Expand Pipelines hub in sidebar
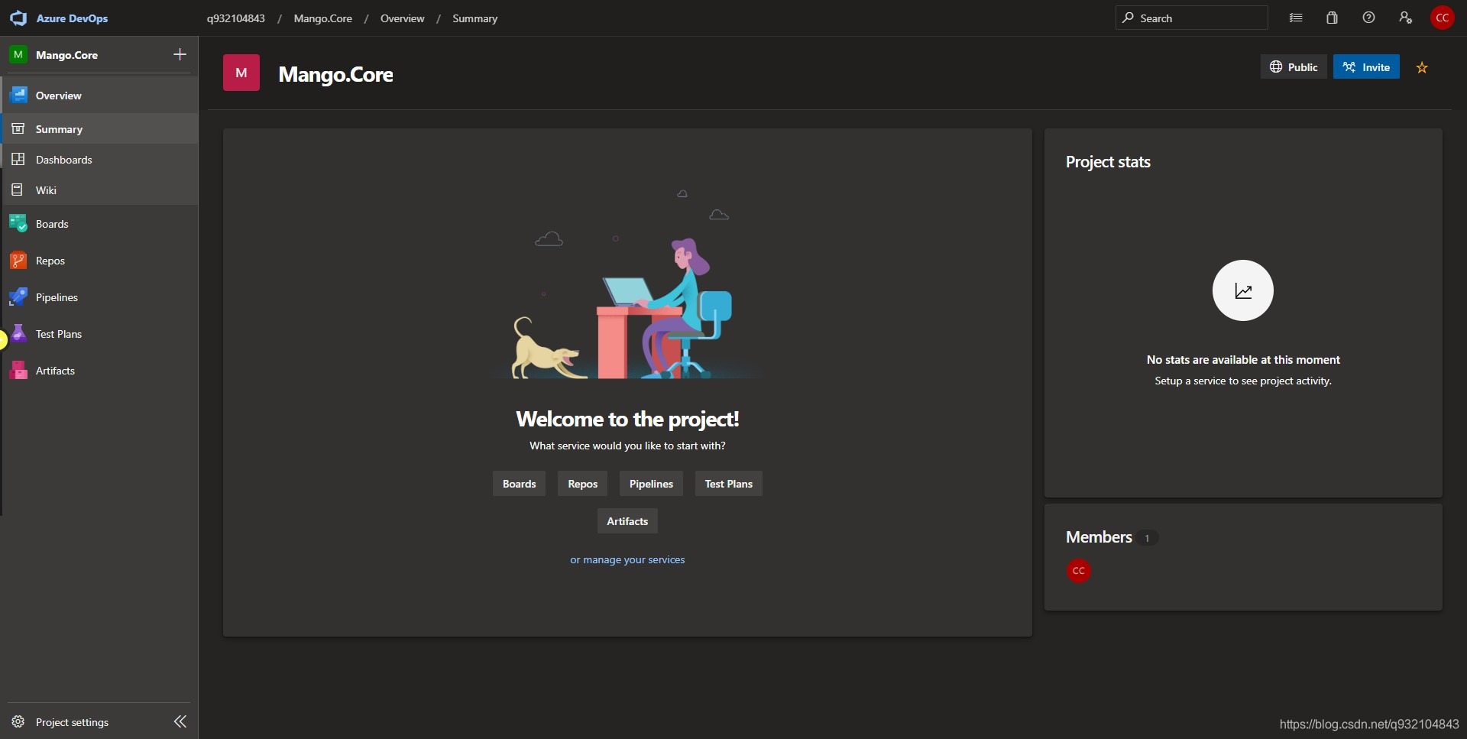 pyautogui.click(x=99, y=297)
